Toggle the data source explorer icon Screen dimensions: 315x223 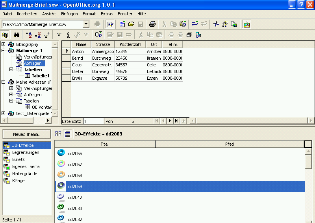(5, 35)
